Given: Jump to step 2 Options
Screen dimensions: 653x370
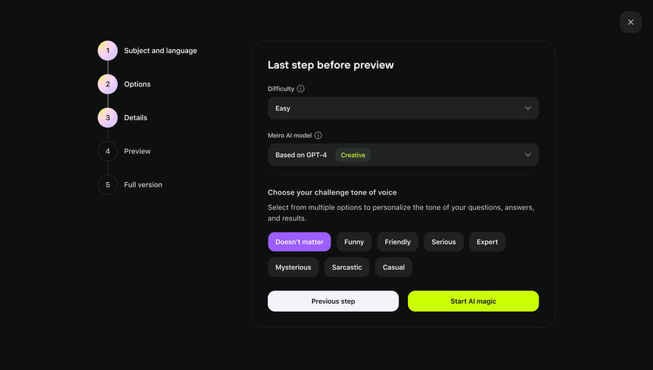Looking at the screenshot, I should pyautogui.click(x=124, y=84).
